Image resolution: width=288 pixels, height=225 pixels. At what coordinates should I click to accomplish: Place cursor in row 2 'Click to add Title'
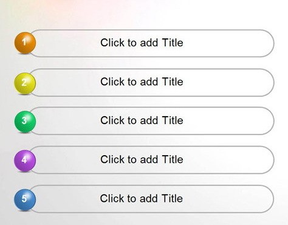point(142,81)
